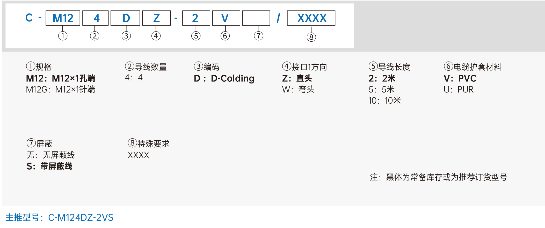Click the 无: 无屏蔽线 option
The width and height of the screenshot is (545, 228).
[x=51, y=155]
